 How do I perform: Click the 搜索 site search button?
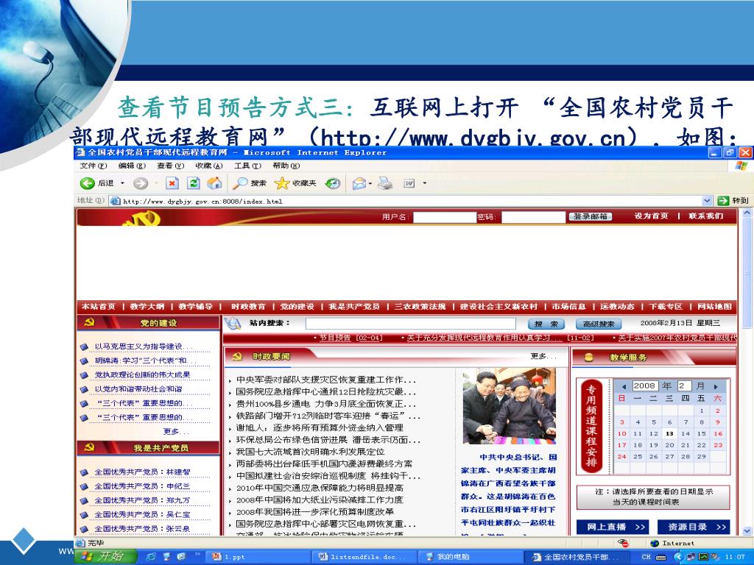coord(546,324)
